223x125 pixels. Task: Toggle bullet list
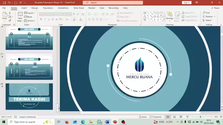(89, 14)
